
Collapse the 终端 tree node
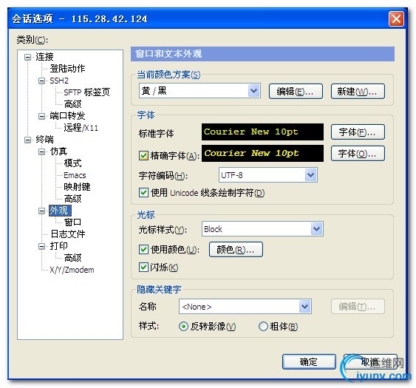click(x=27, y=140)
